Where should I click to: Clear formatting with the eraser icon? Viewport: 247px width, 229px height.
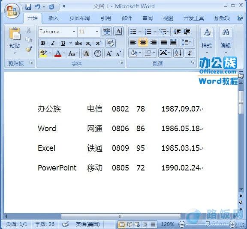(111, 43)
